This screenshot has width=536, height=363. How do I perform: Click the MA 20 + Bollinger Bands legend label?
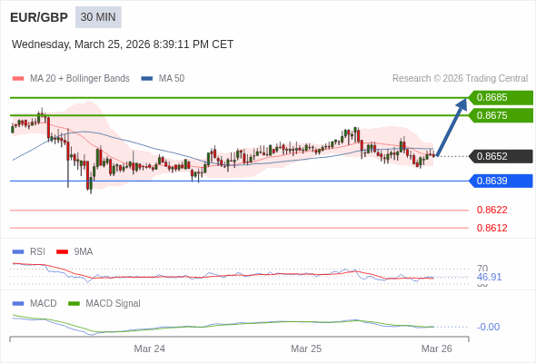pos(80,79)
